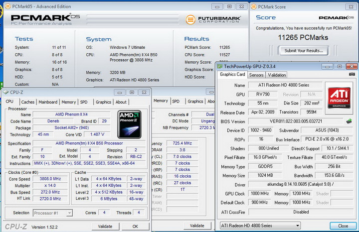The height and width of the screenshot is (232, 359).
Task: Maximize the CPU-Z front window
Action: [x=132, y=92]
